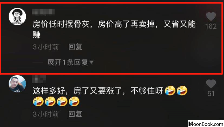
Task: Click the blurred username above 这样多好
Action: (39, 79)
